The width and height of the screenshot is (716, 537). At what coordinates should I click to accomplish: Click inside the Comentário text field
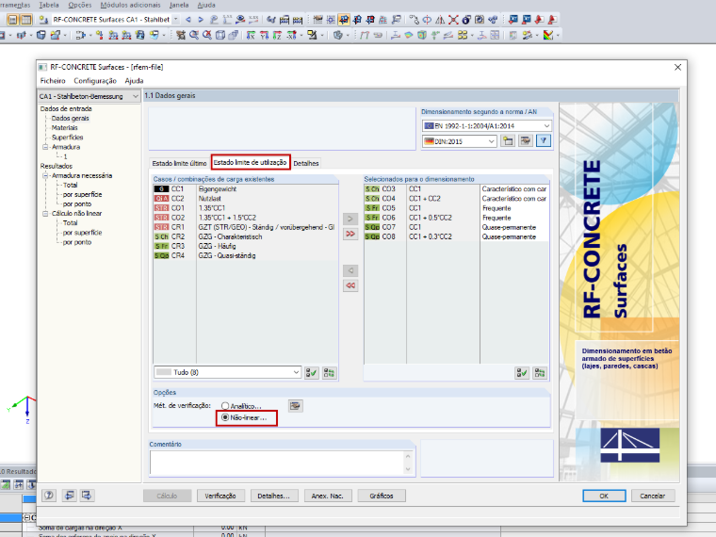point(277,463)
